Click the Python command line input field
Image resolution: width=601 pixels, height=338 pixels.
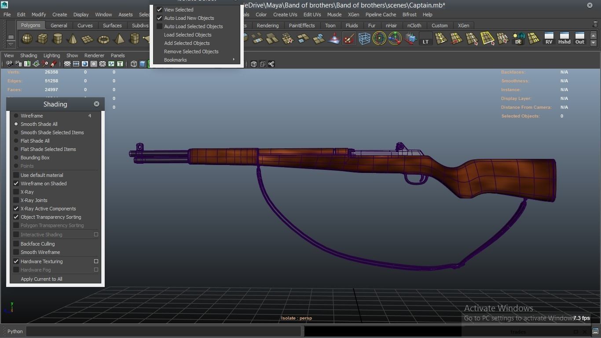pyautogui.click(x=164, y=331)
